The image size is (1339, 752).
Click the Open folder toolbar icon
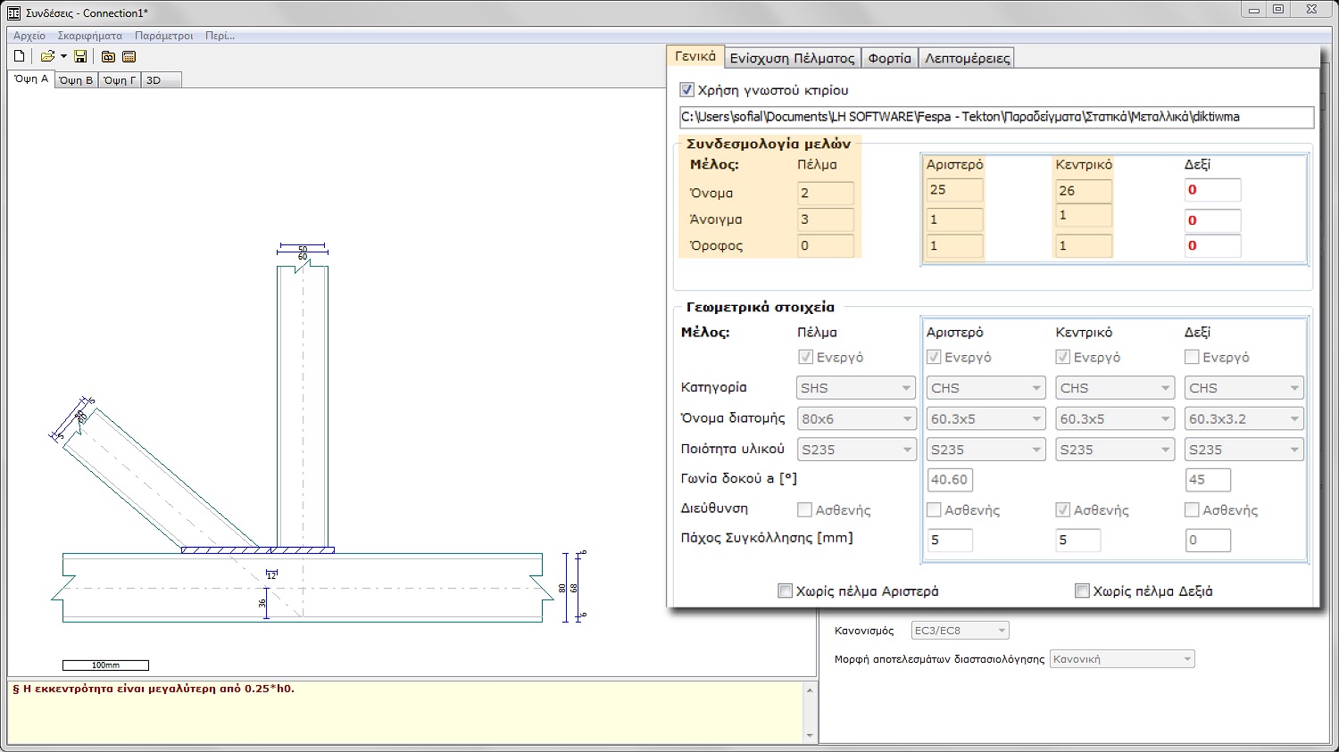(x=47, y=56)
